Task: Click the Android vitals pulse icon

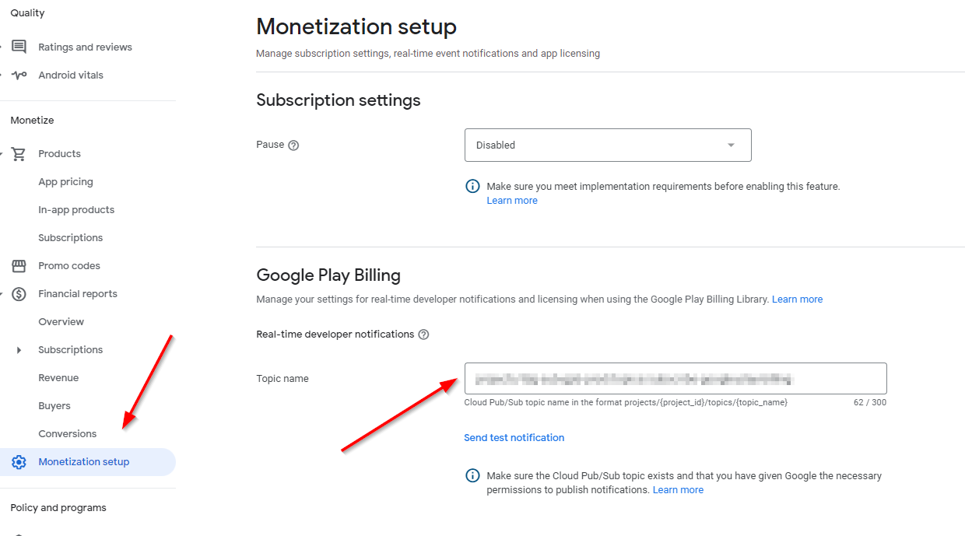Action: coord(19,75)
